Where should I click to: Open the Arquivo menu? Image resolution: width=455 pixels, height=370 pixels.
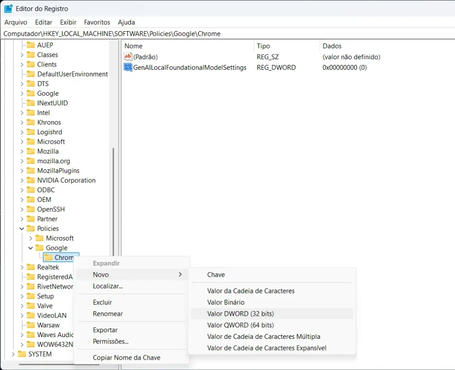[x=16, y=22]
